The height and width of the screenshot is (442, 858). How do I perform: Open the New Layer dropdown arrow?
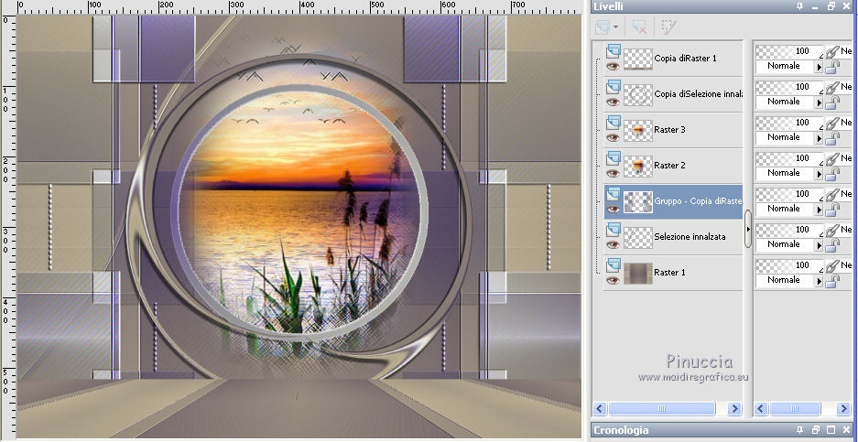click(x=616, y=27)
